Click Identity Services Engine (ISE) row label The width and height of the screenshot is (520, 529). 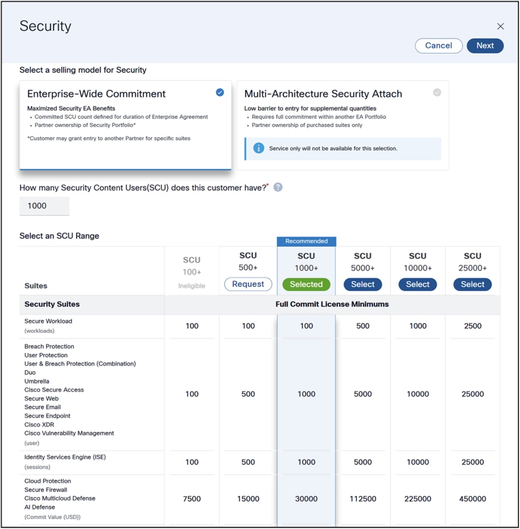point(65,457)
